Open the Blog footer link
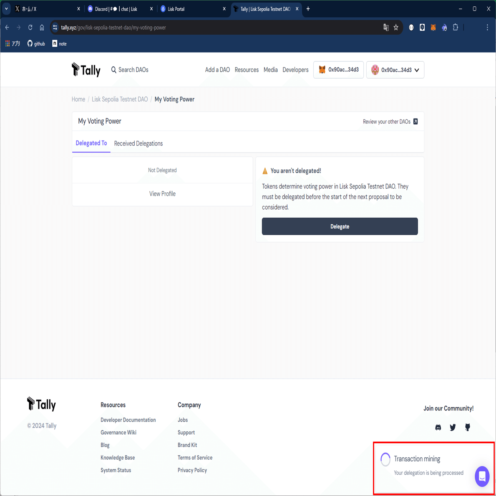This screenshot has height=496, width=496. click(105, 445)
